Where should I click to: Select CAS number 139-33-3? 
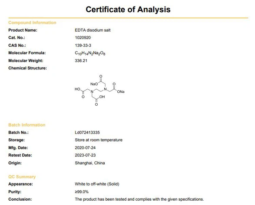tap(83, 45)
